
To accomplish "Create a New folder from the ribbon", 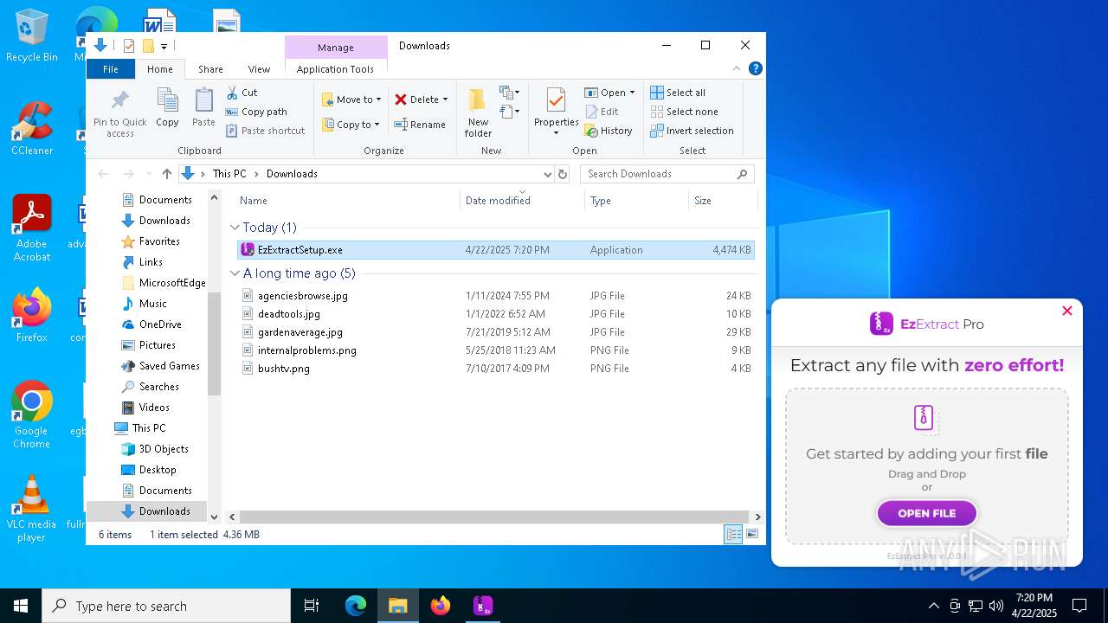I will (478, 111).
